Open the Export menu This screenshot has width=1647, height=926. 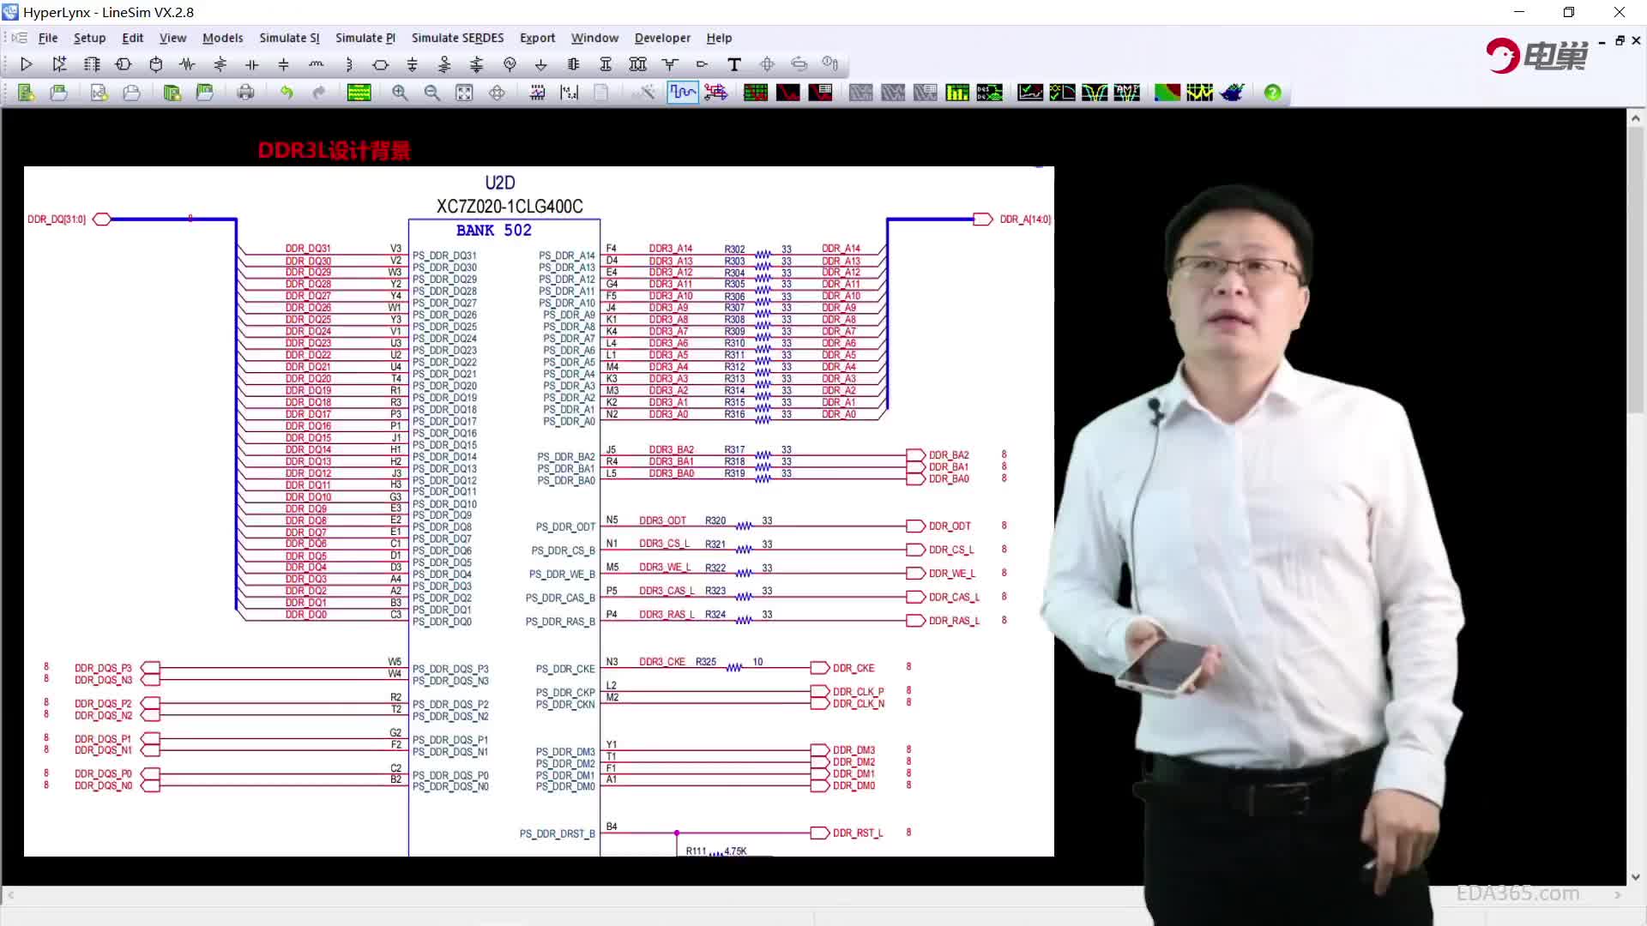click(537, 38)
